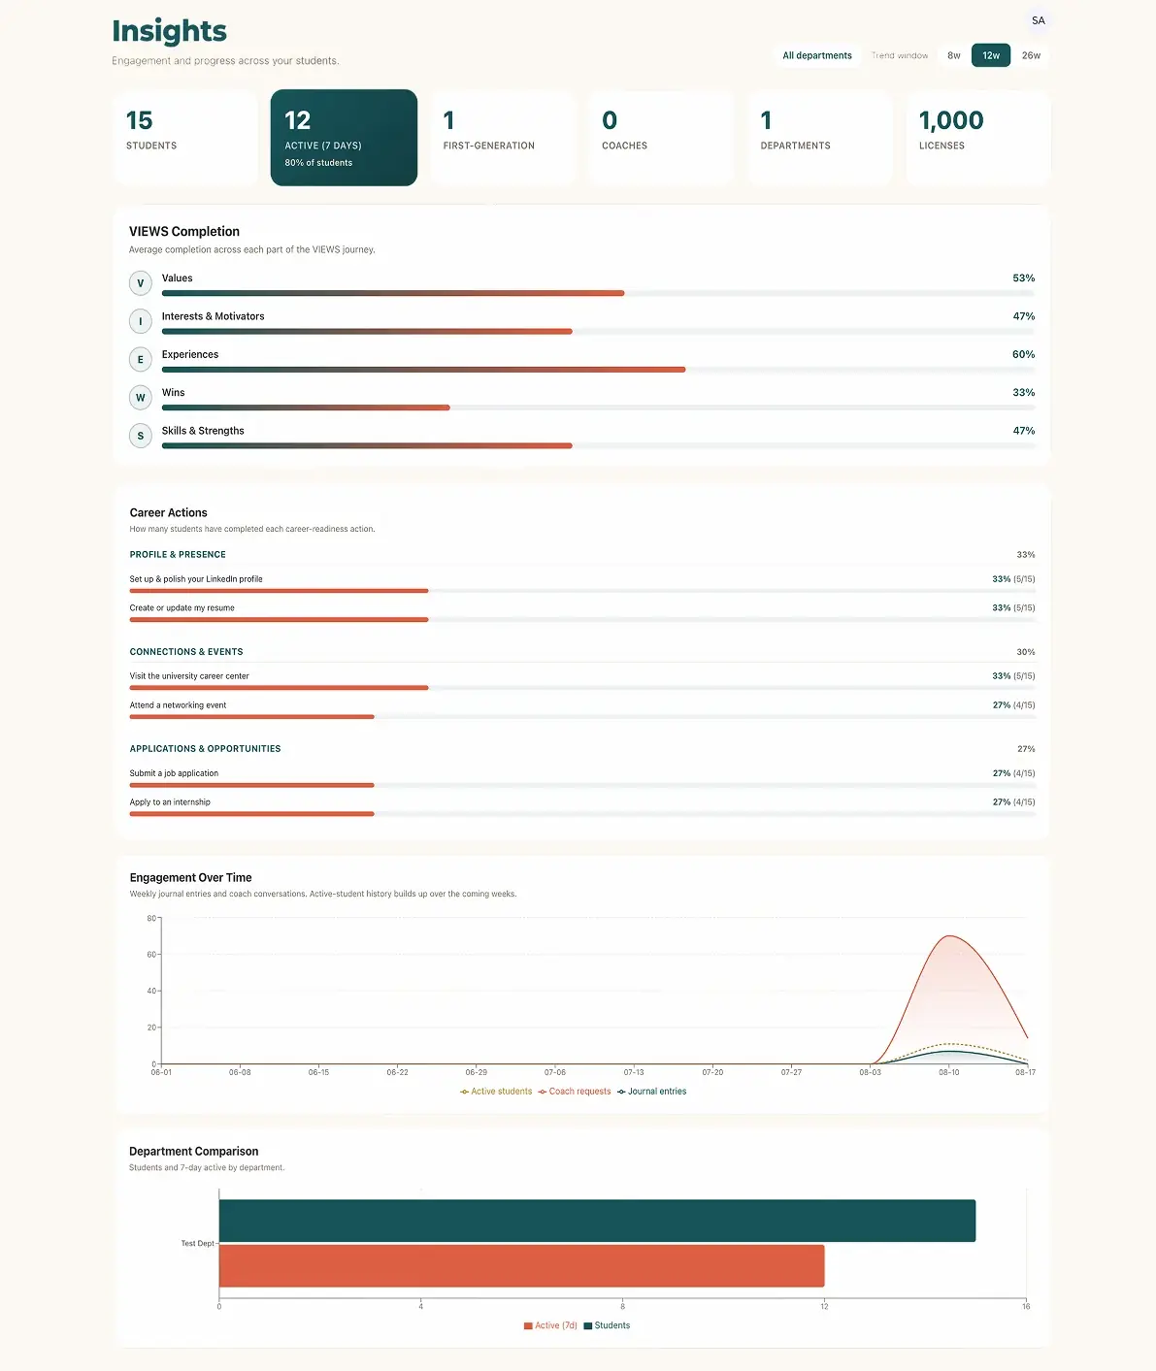The image size is (1156, 1371).
Task: Click the Test Dept students bar
Action: pos(597,1221)
